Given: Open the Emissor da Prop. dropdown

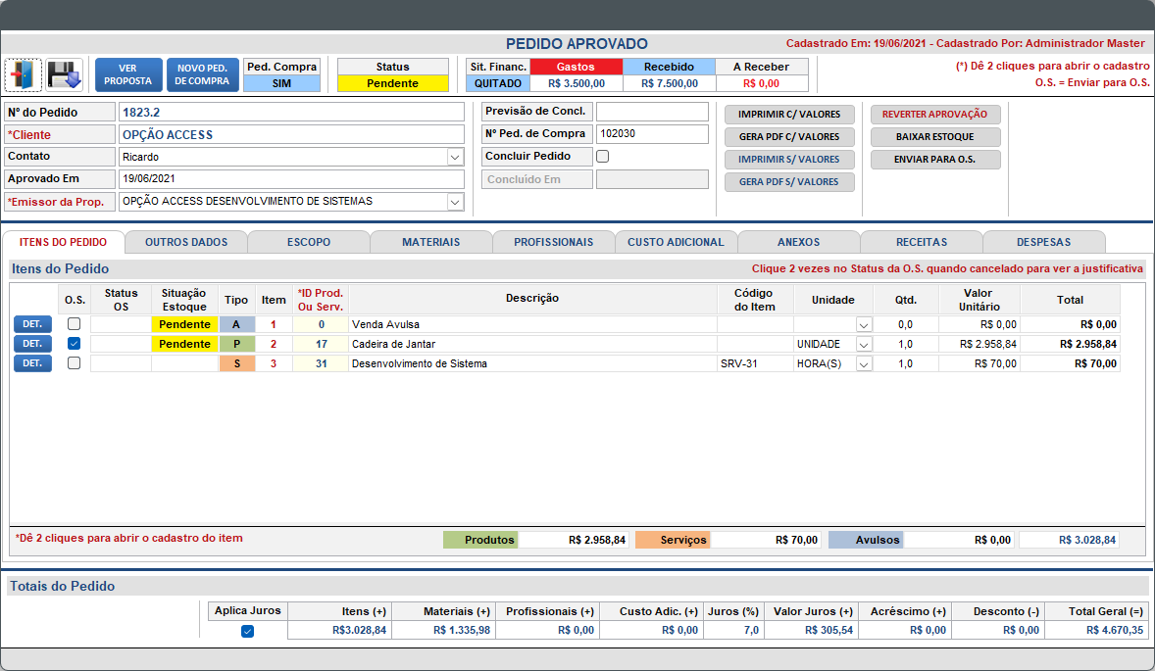Looking at the screenshot, I should (x=455, y=202).
